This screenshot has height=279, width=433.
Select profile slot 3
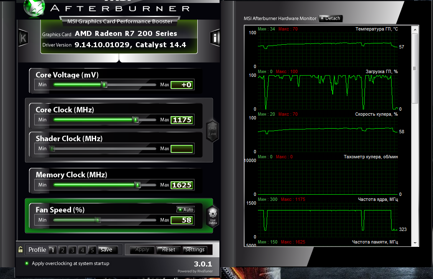(72, 250)
